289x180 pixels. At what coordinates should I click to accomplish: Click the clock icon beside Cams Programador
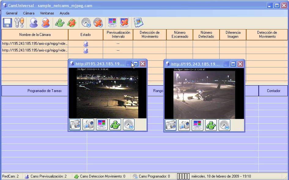tap(135, 176)
